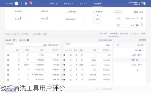Click the 高级设置 advanced settings link

pos(23,40)
